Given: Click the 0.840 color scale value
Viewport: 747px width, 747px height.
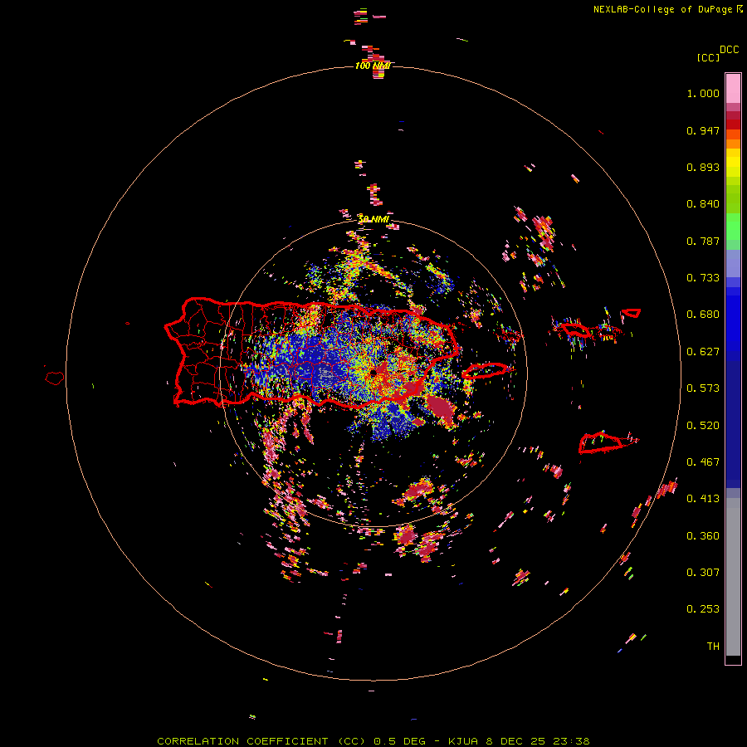Looking at the screenshot, I should point(703,204).
